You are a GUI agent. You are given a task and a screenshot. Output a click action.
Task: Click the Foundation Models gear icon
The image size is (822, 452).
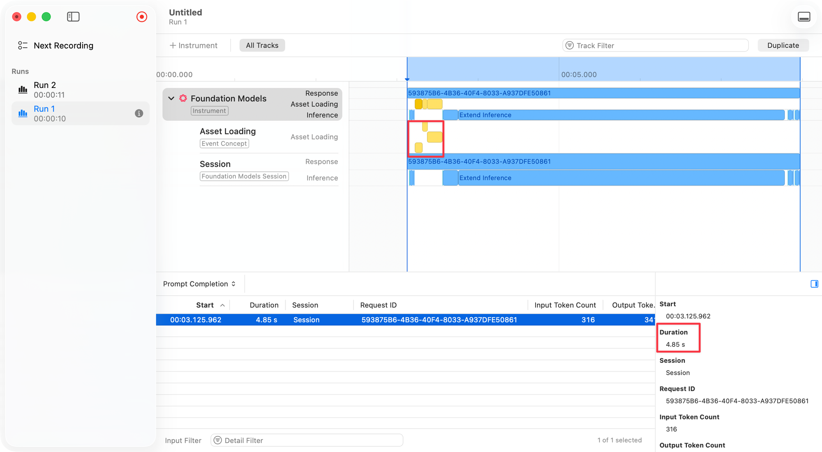pos(183,98)
